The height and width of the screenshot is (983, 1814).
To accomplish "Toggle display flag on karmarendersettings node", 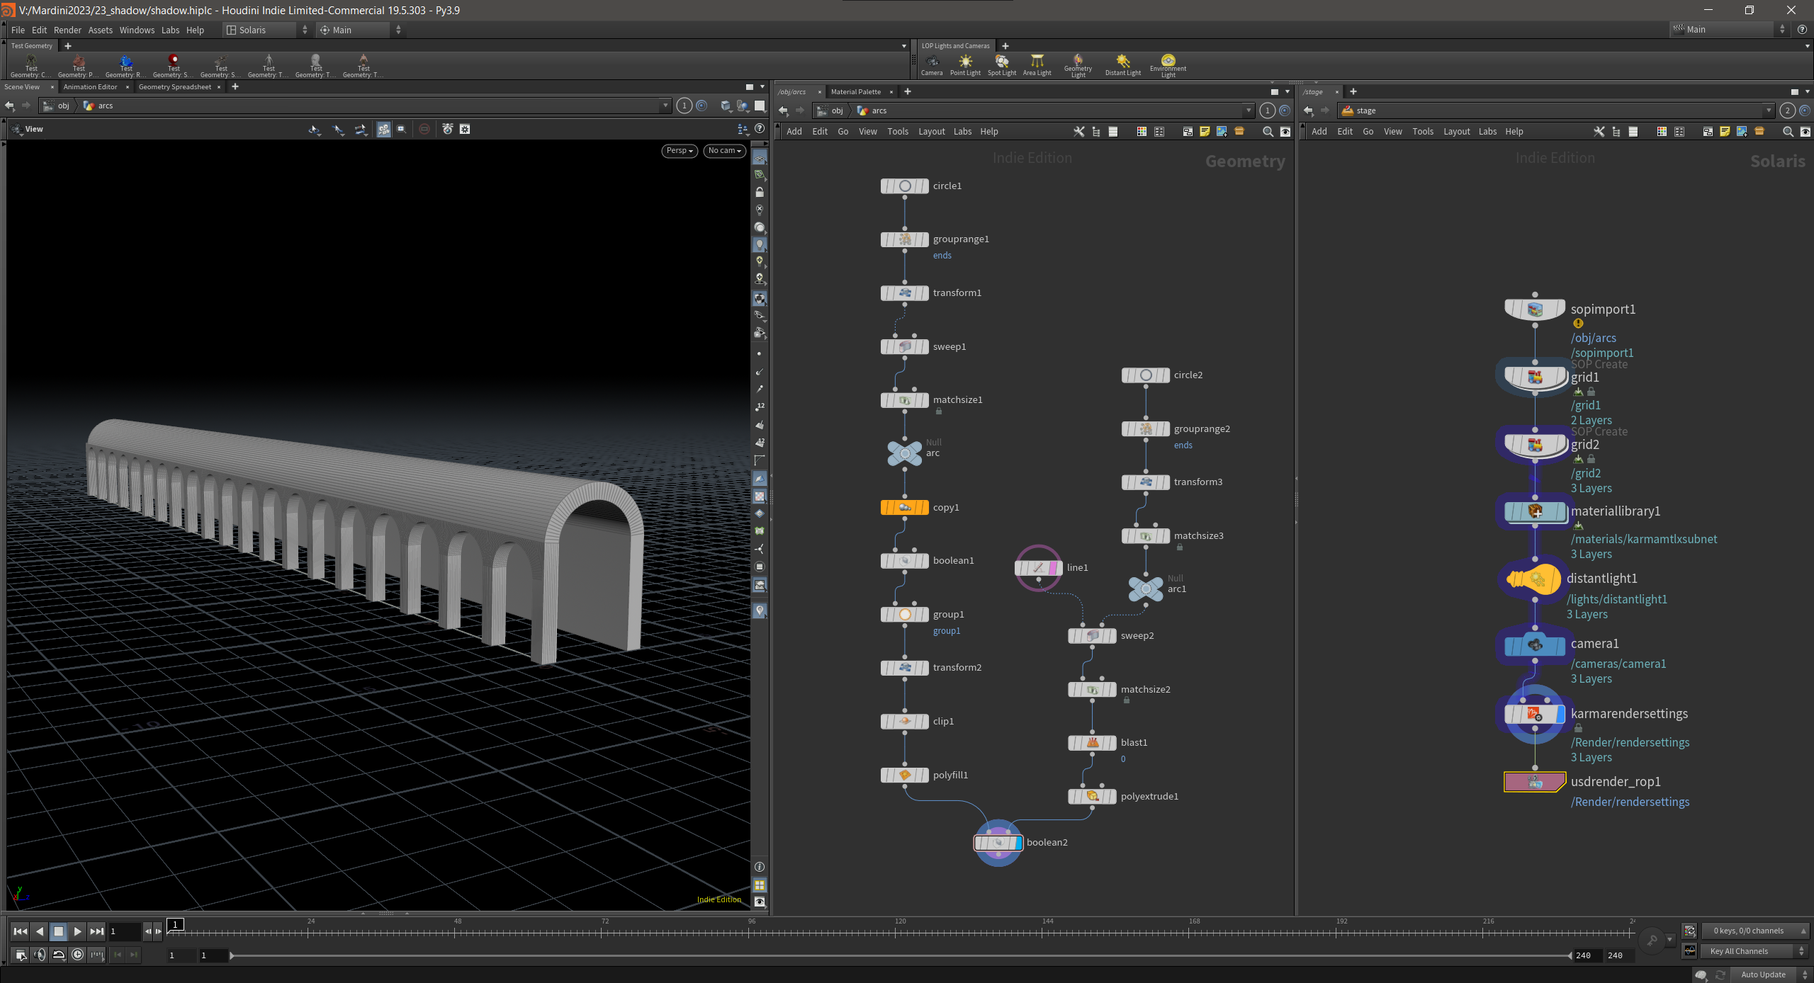I will pos(1560,714).
